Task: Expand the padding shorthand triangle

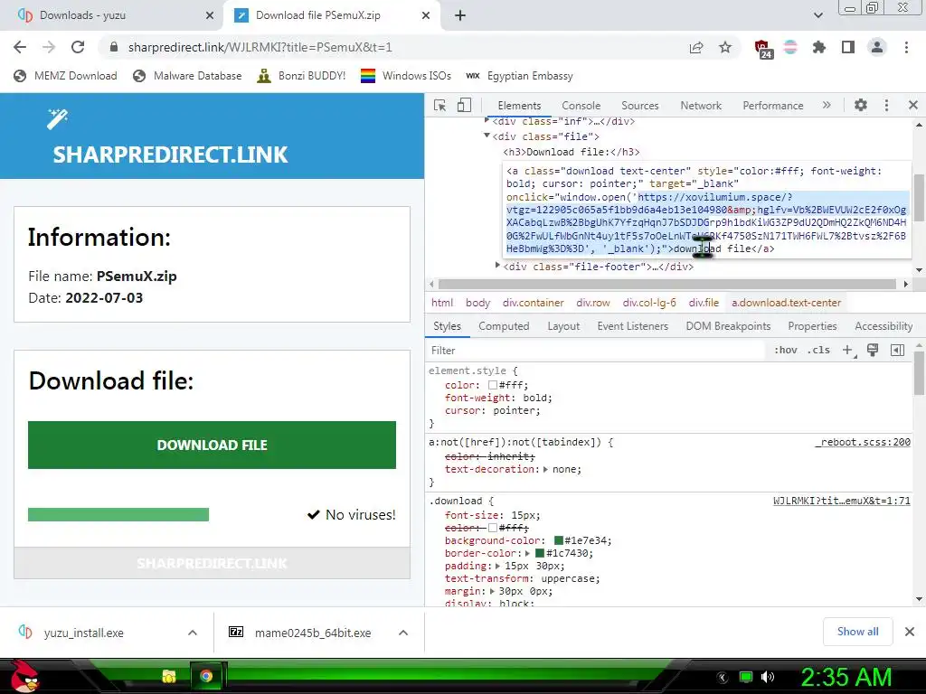Action: tap(498, 566)
